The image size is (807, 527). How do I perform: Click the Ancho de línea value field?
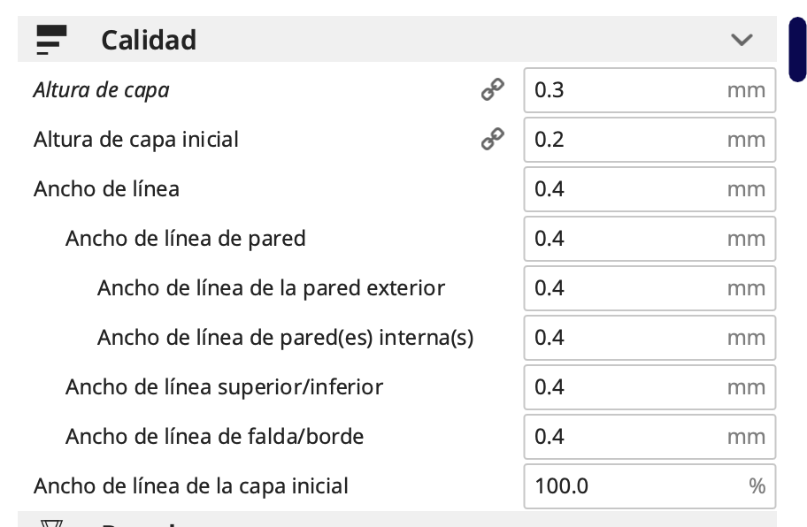tap(628, 189)
